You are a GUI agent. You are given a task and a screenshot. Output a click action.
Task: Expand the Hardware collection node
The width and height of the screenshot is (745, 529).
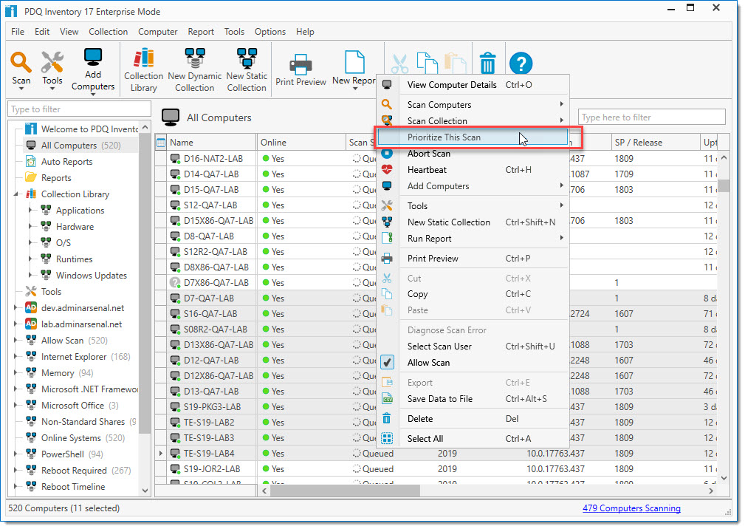[30, 227]
